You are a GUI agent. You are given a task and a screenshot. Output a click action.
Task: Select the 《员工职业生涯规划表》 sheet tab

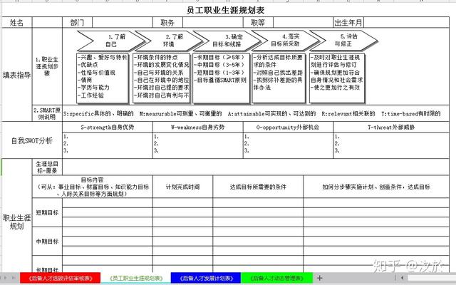click(136, 278)
